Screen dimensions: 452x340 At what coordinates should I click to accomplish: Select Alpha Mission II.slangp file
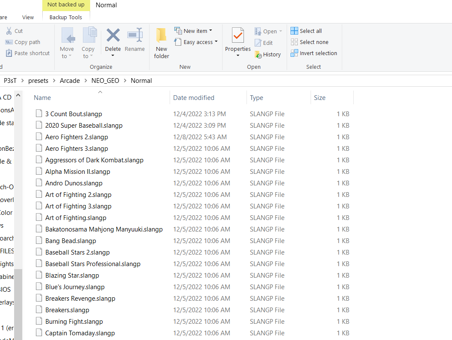(x=78, y=171)
